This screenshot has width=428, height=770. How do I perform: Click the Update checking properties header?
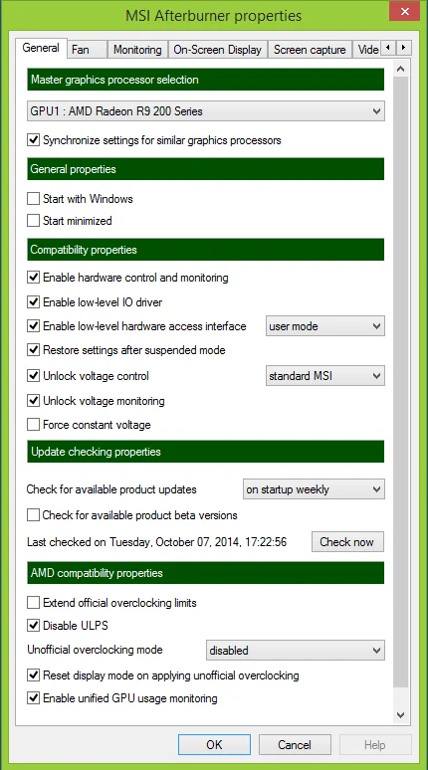(205, 452)
